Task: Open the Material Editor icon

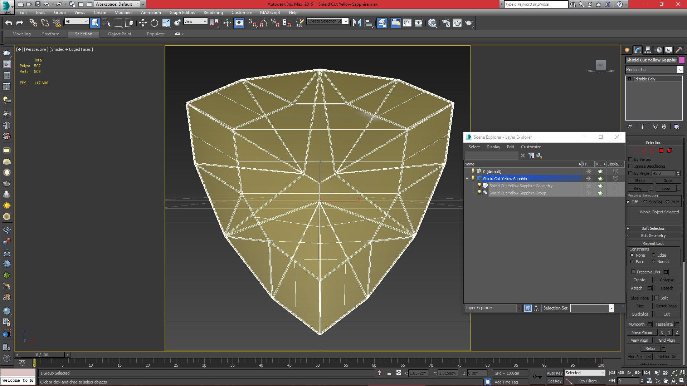Action: click(x=432, y=23)
